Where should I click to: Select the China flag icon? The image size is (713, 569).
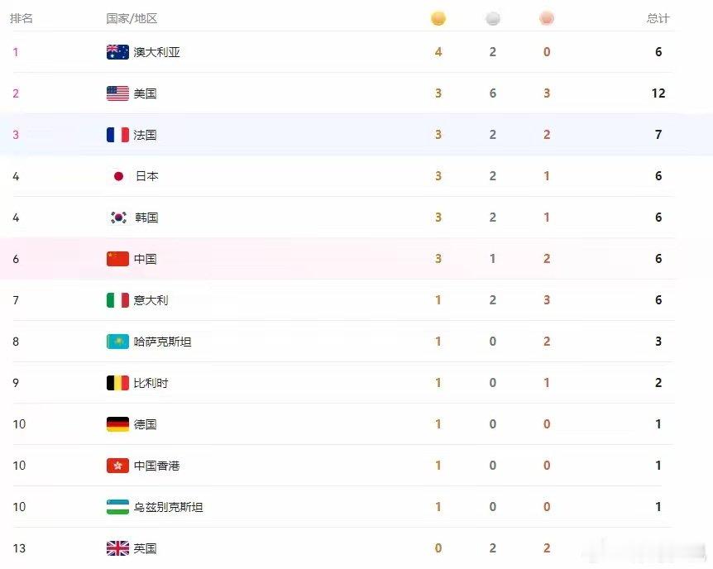pyautogui.click(x=117, y=259)
